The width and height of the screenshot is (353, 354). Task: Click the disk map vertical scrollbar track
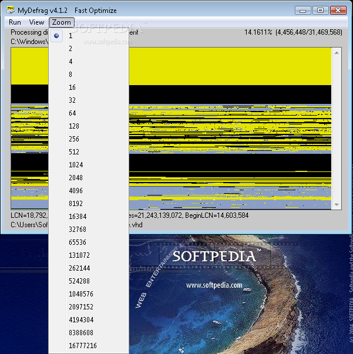pos(337,129)
